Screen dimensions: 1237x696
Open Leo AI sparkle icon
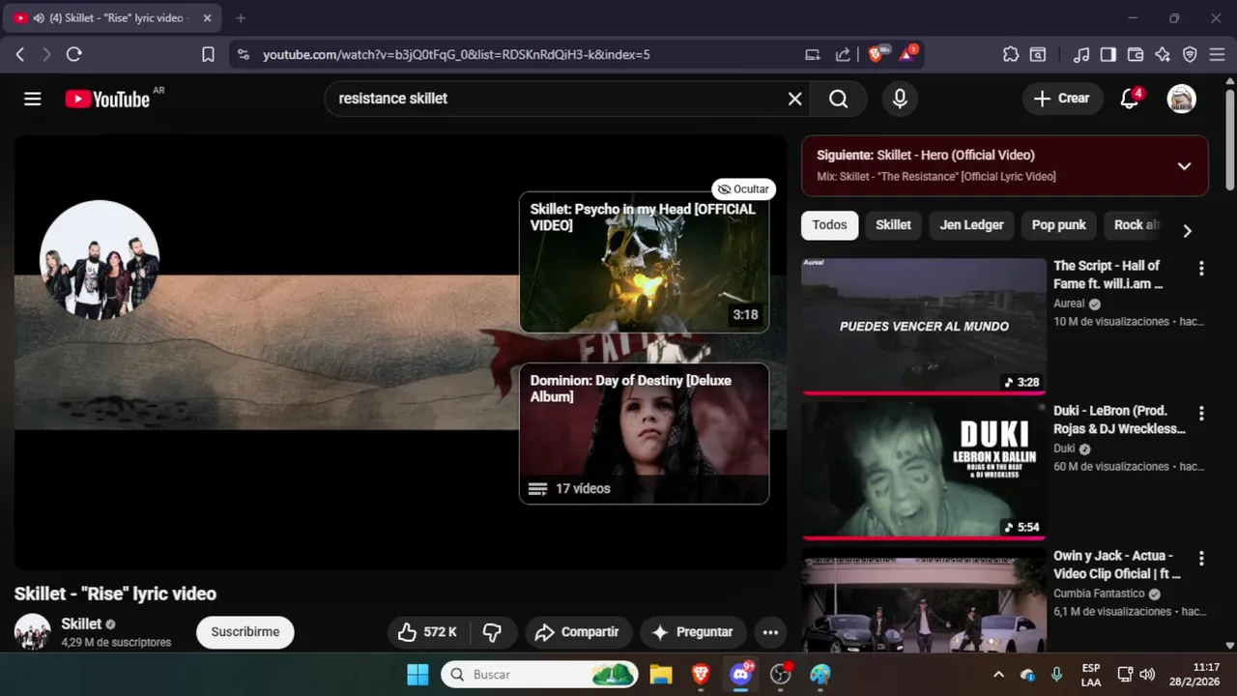(x=1163, y=55)
